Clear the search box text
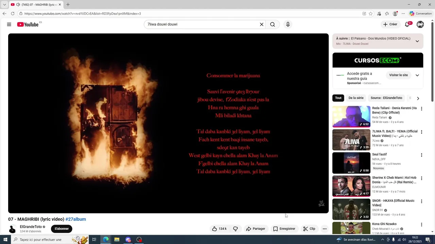Viewport: 435px width, 244px height. (262, 24)
